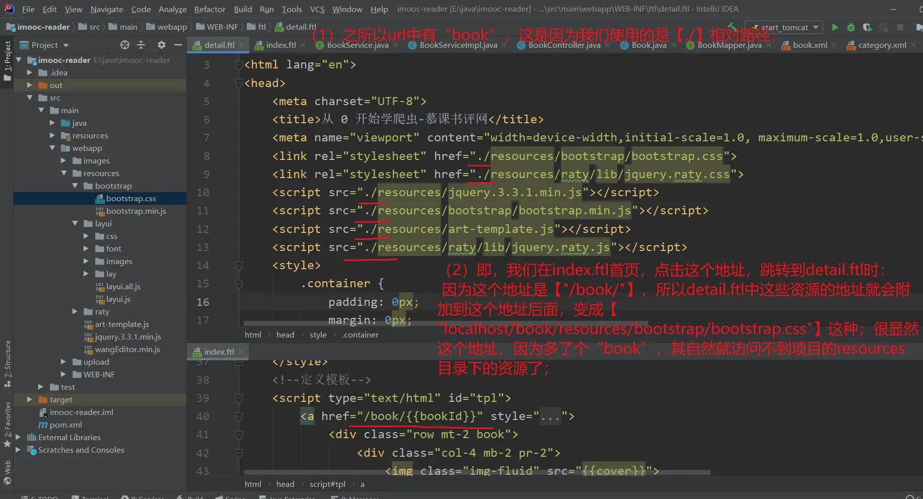The image size is (923, 499).
Task: Expand the WEB-INF folder
Action: tap(63, 374)
